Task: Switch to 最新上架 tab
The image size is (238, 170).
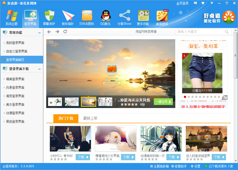Action: click(x=90, y=118)
